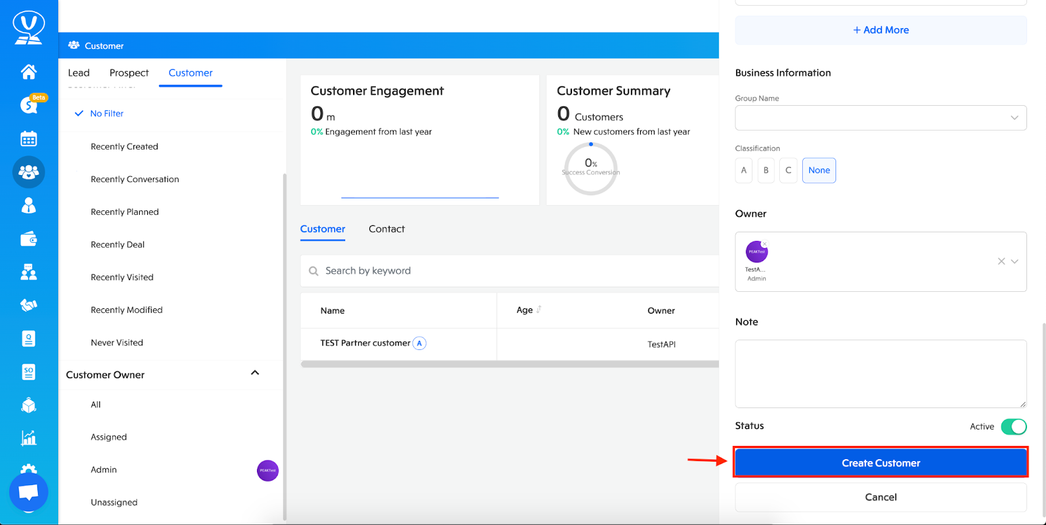Open the Beta chat icon in sidebar
The image size is (1046, 525).
click(x=29, y=104)
